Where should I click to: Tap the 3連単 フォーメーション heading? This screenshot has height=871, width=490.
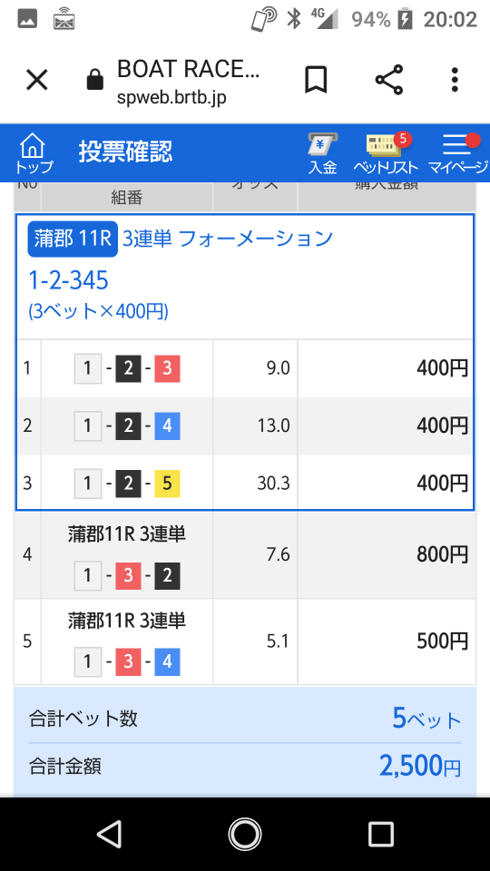coord(227,239)
